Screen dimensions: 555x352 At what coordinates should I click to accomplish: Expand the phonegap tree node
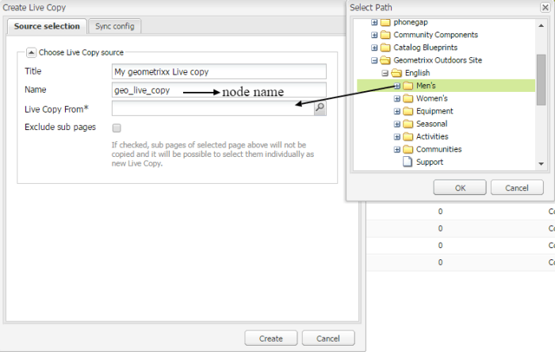point(374,22)
